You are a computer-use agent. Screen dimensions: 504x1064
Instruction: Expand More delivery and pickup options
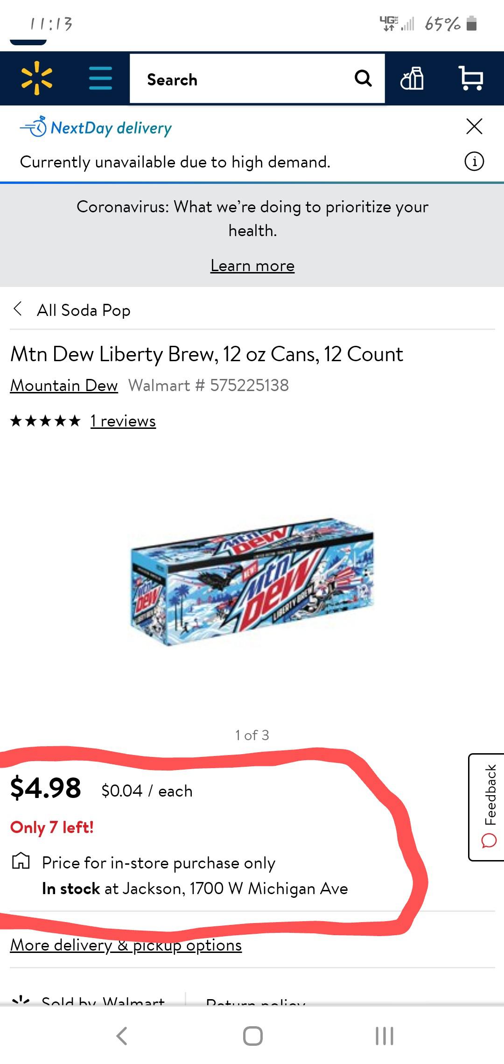[x=126, y=945]
